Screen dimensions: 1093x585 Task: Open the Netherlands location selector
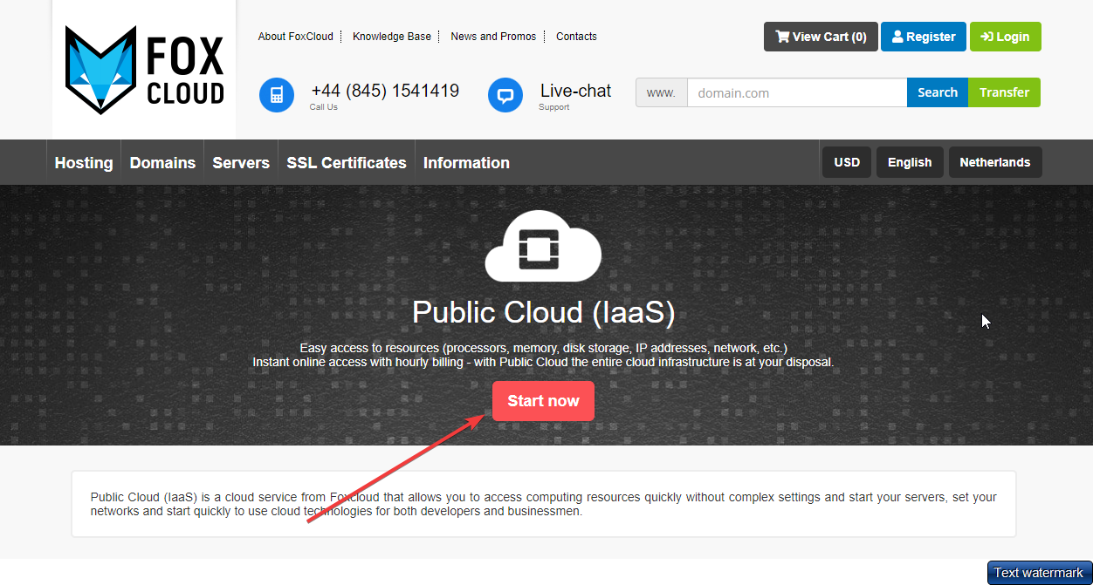(x=994, y=162)
